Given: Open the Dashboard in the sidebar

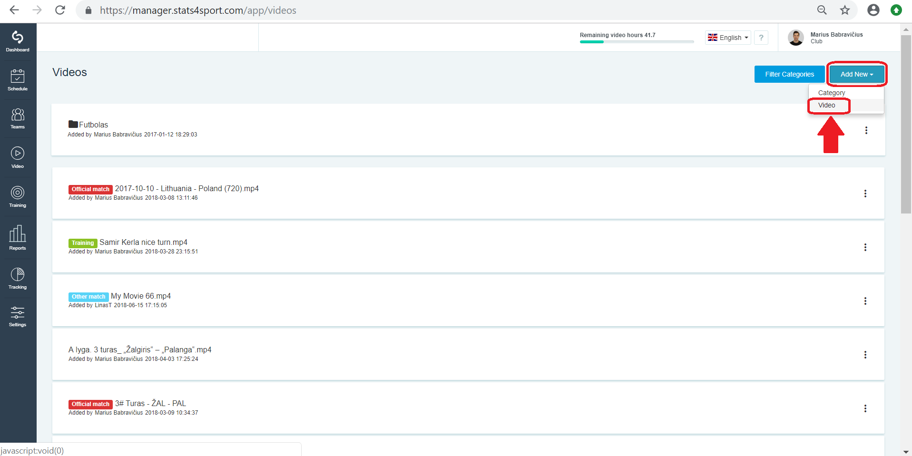Looking at the screenshot, I should tap(18, 41).
